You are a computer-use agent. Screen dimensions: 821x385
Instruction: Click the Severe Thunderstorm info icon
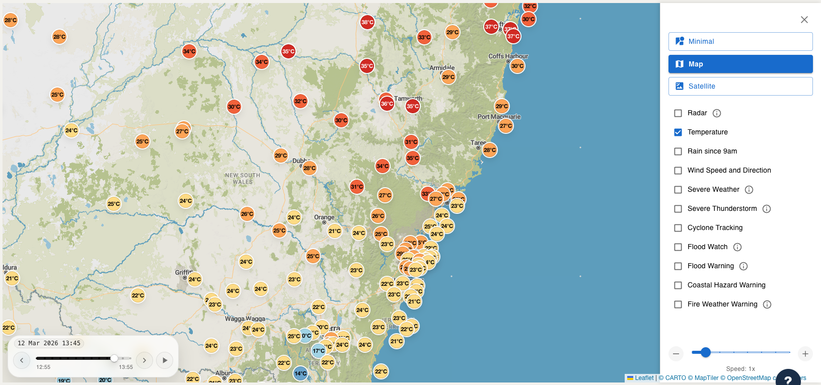[x=766, y=209]
